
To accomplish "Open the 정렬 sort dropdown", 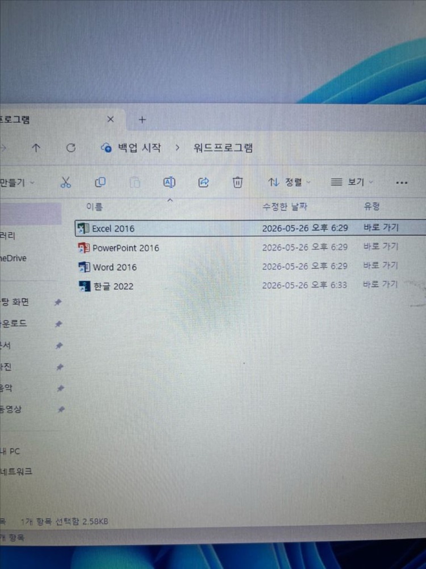I will pyautogui.click(x=289, y=182).
